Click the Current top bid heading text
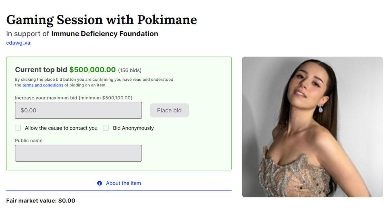The height and width of the screenshot is (217, 387). 41,70
